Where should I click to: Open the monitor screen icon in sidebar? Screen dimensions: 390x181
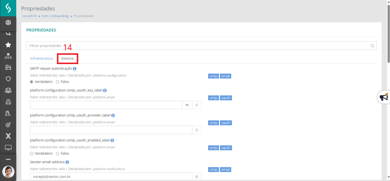pos(8,148)
